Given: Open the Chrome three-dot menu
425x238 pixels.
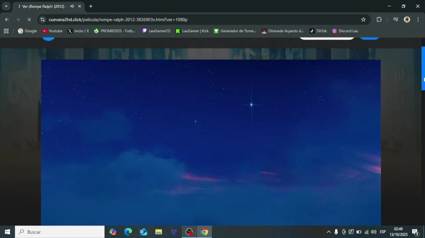Looking at the screenshot, I should tap(418, 20).
